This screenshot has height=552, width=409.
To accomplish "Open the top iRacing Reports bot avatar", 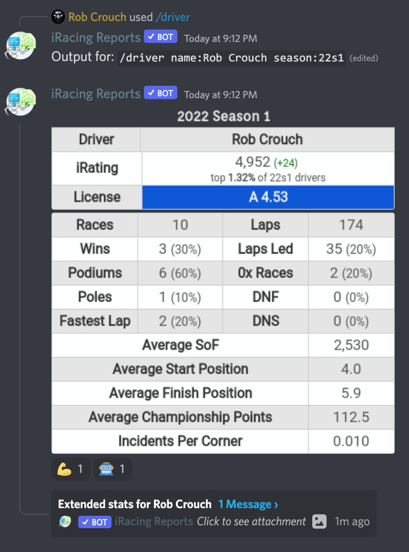I will point(20,45).
